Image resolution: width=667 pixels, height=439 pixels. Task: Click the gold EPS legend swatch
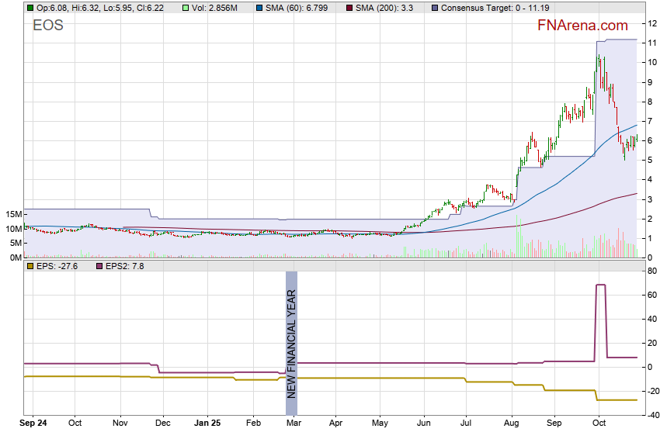pos(30,266)
